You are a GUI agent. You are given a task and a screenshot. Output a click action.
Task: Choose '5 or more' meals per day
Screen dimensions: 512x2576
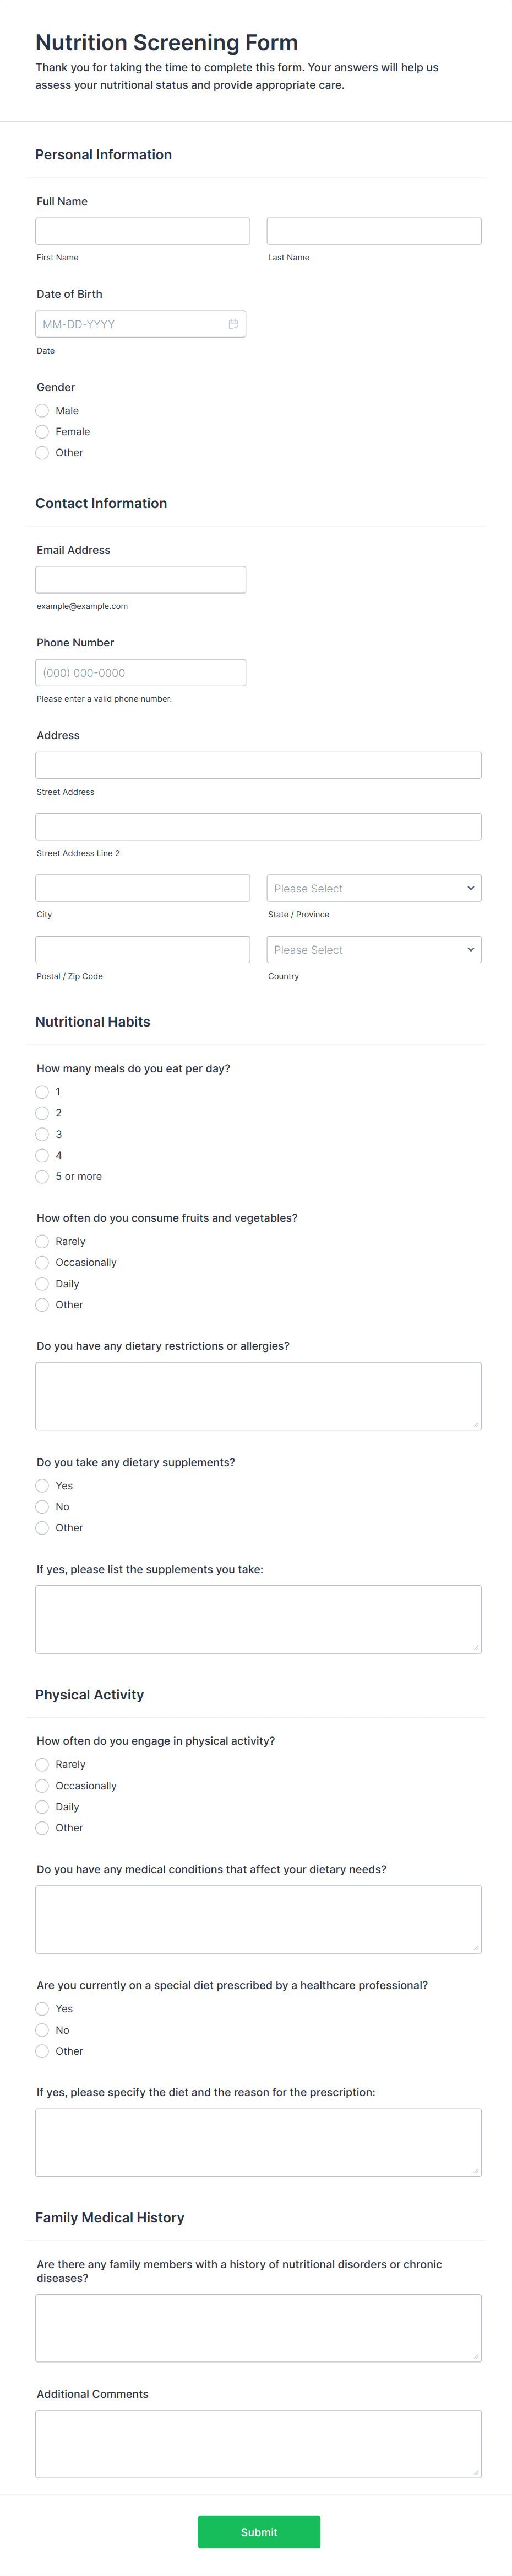(42, 1176)
